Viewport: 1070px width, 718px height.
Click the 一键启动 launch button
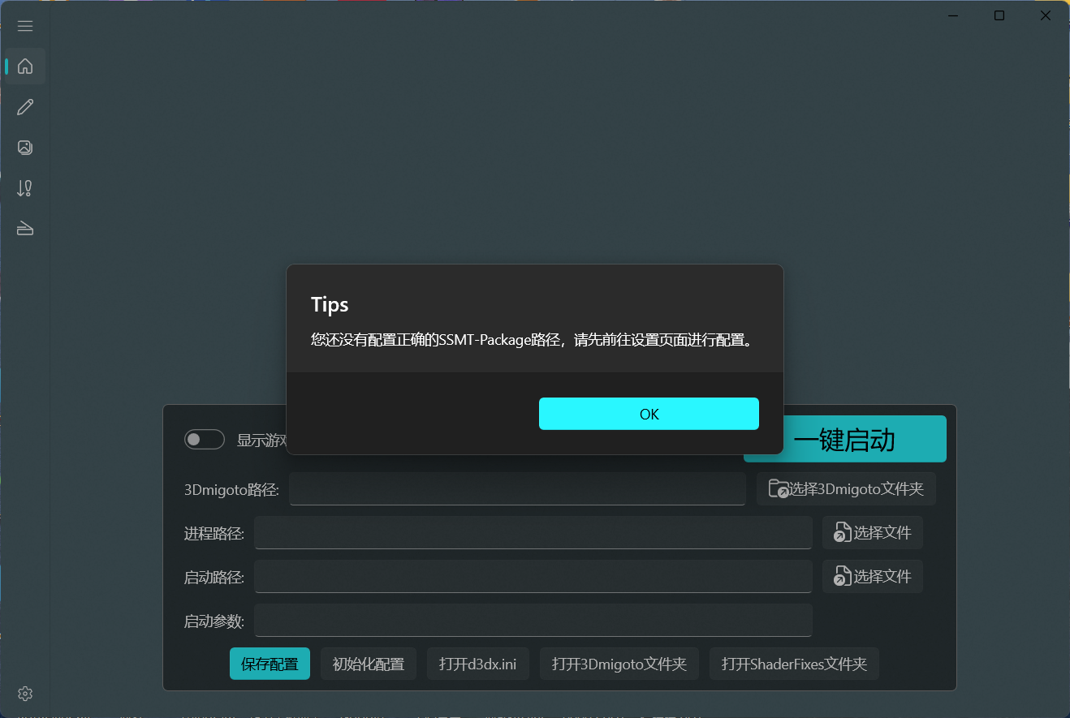point(844,439)
